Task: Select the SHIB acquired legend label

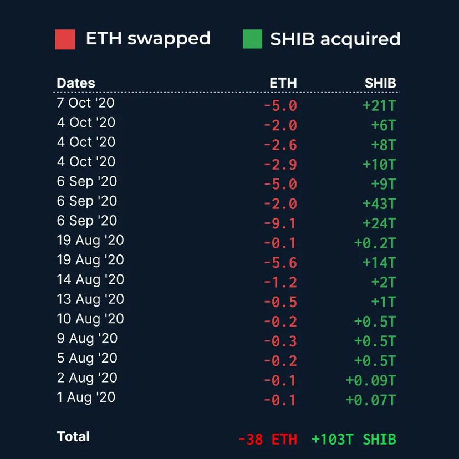Action: pyautogui.click(x=335, y=39)
